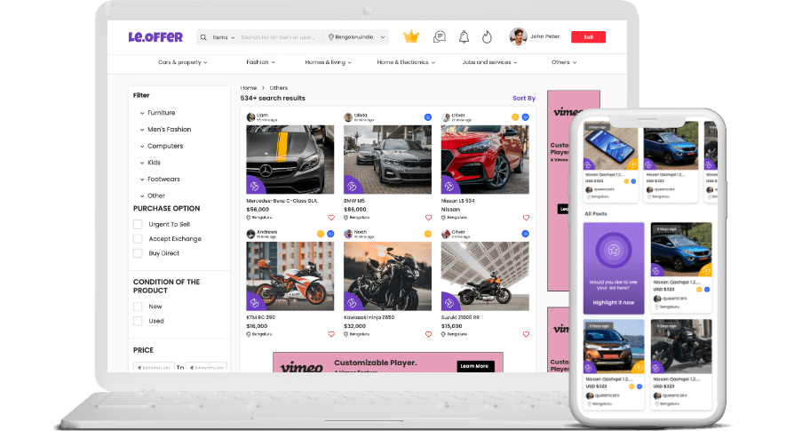The width and height of the screenshot is (786, 431).
Task: Open Bengaluru, India location dropdown
Action: (356, 37)
